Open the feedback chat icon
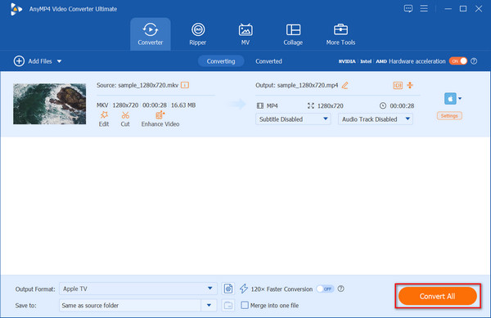 [x=408, y=8]
